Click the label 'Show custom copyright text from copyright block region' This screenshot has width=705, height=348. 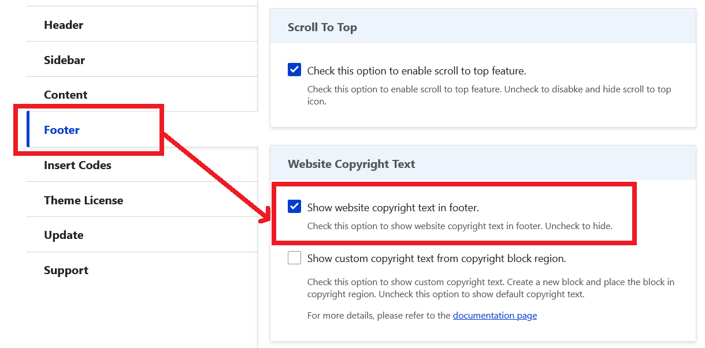pyautogui.click(x=435, y=258)
